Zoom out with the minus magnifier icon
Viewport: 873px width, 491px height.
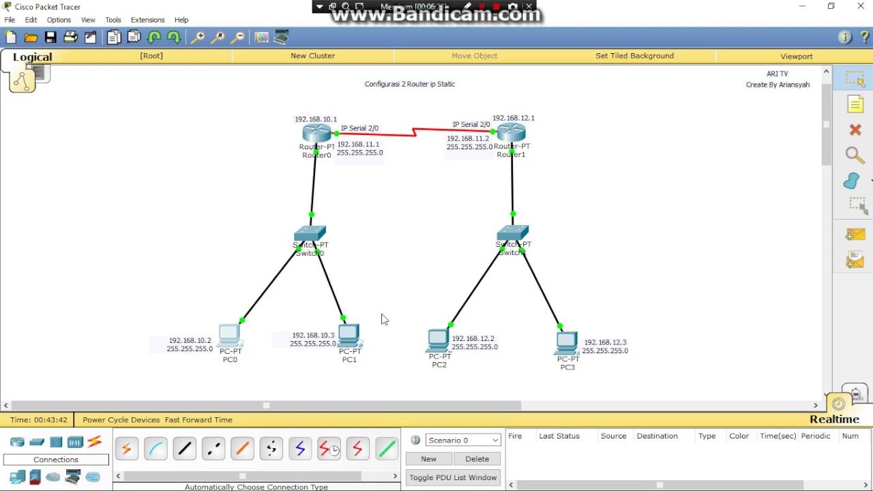pyautogui.click(x=237, y=38)
